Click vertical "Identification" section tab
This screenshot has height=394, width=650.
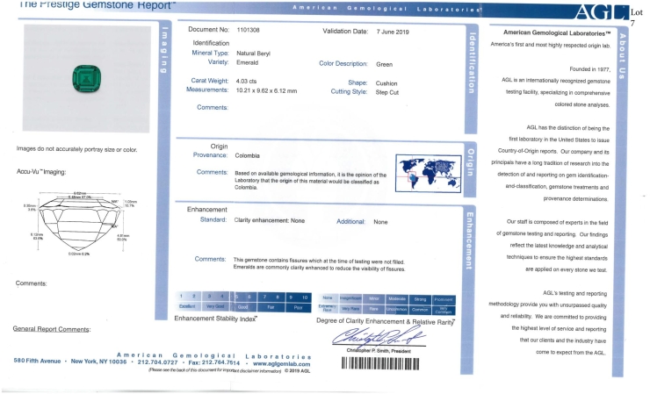(472, 62)
